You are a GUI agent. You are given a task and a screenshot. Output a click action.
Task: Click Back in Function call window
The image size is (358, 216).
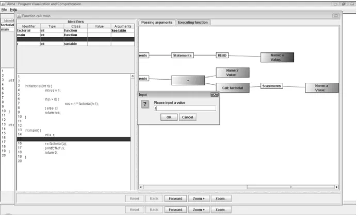154,199
